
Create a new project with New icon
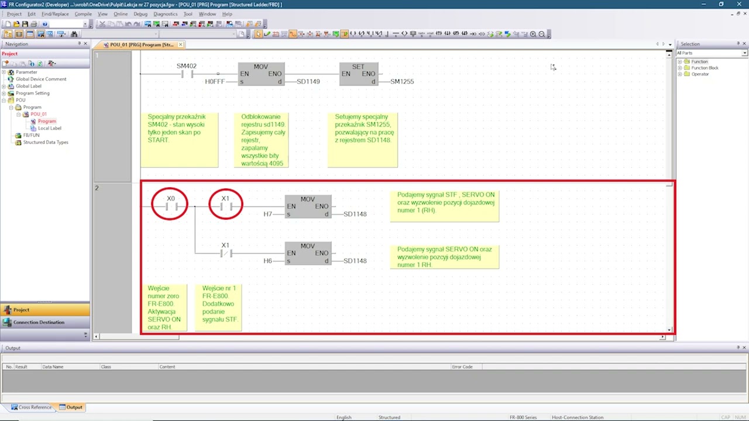(8, 24)
